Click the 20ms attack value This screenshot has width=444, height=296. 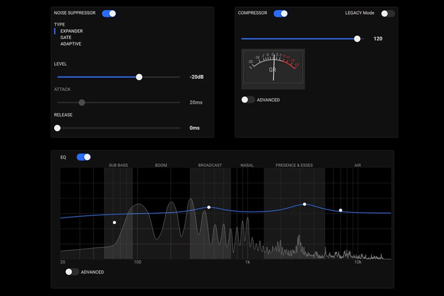tap(196, 102)
